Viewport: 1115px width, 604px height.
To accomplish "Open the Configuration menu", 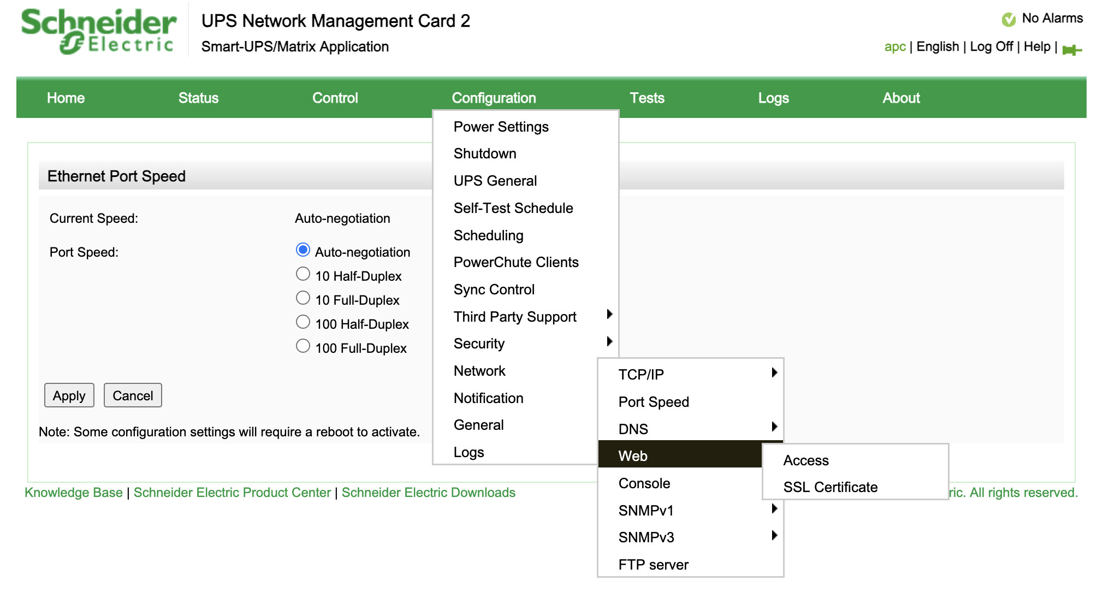I will point(494,98).
